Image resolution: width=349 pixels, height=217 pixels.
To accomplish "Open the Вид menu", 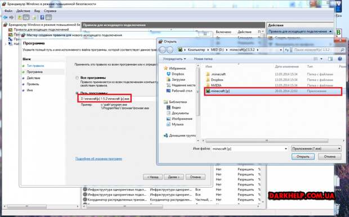I will click(37, 11).
